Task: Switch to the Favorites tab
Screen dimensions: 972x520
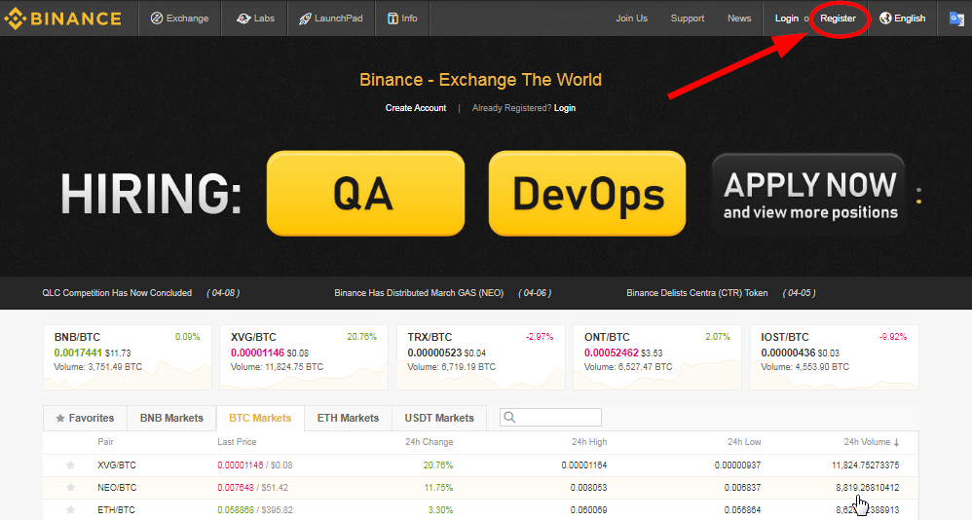Action: (85, 419)
